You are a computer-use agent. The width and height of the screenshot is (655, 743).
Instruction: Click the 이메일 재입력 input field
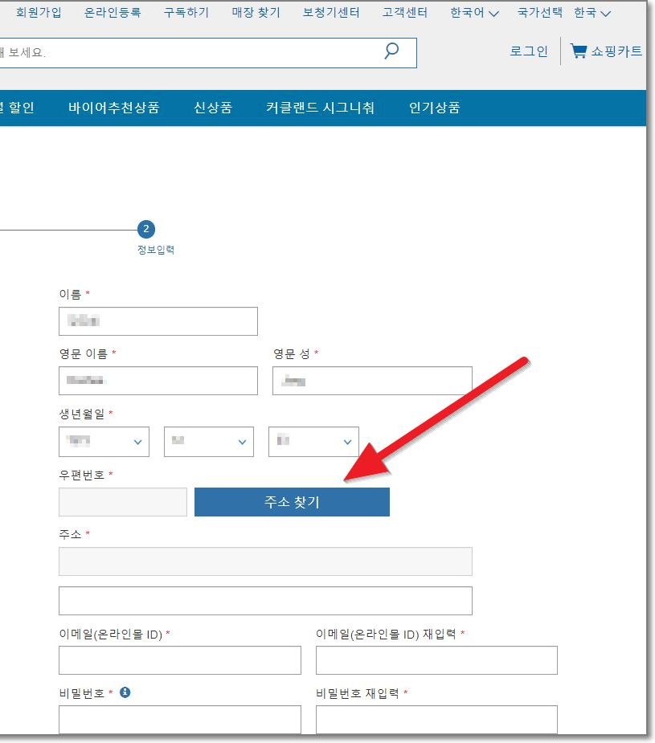[x=437, y=660]
